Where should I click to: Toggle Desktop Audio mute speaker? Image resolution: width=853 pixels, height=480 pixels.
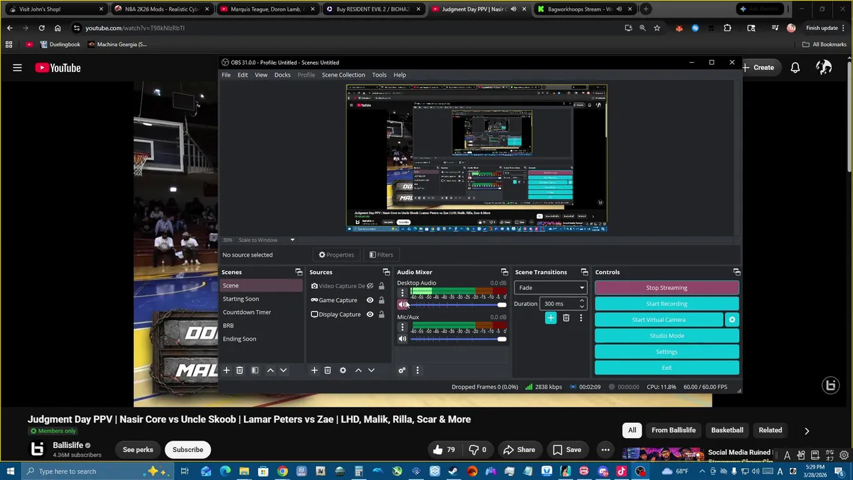pyautogui.click(x=402, y=305)
